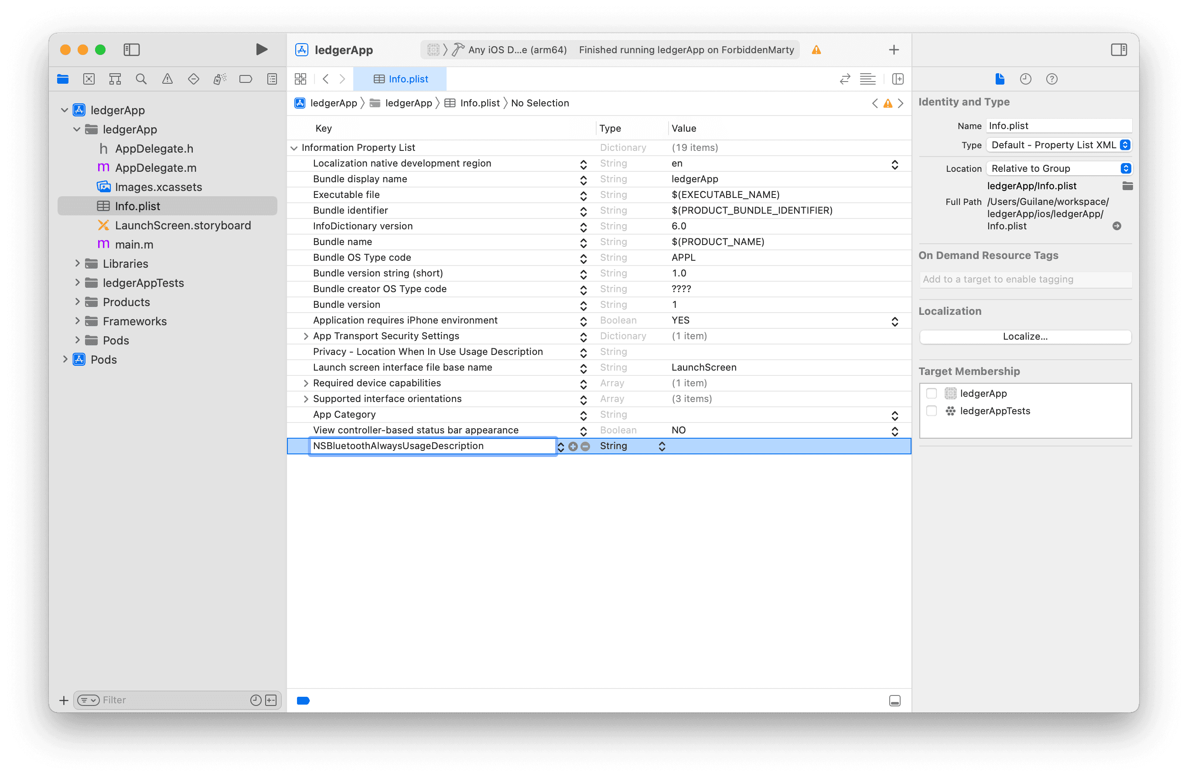This screenshot has width=1188, height=777.
Task: Open the Find navigator (magnifying glass)
Action: tap(141, 79)
